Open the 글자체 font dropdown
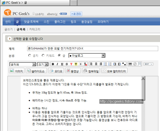The height and width of the screenshot is (131, 160). pos(23,64)
